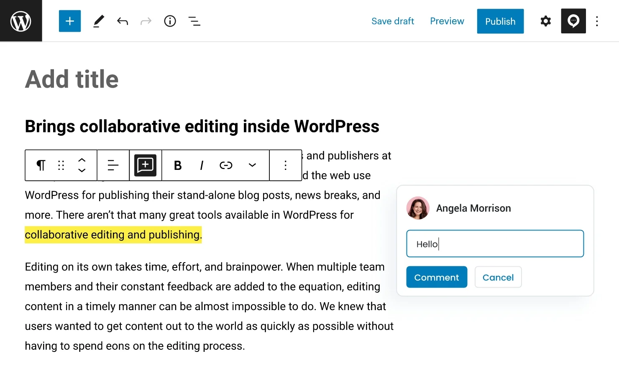
Task: Toggle bold formatting
Action: click(x=178, y=166)
